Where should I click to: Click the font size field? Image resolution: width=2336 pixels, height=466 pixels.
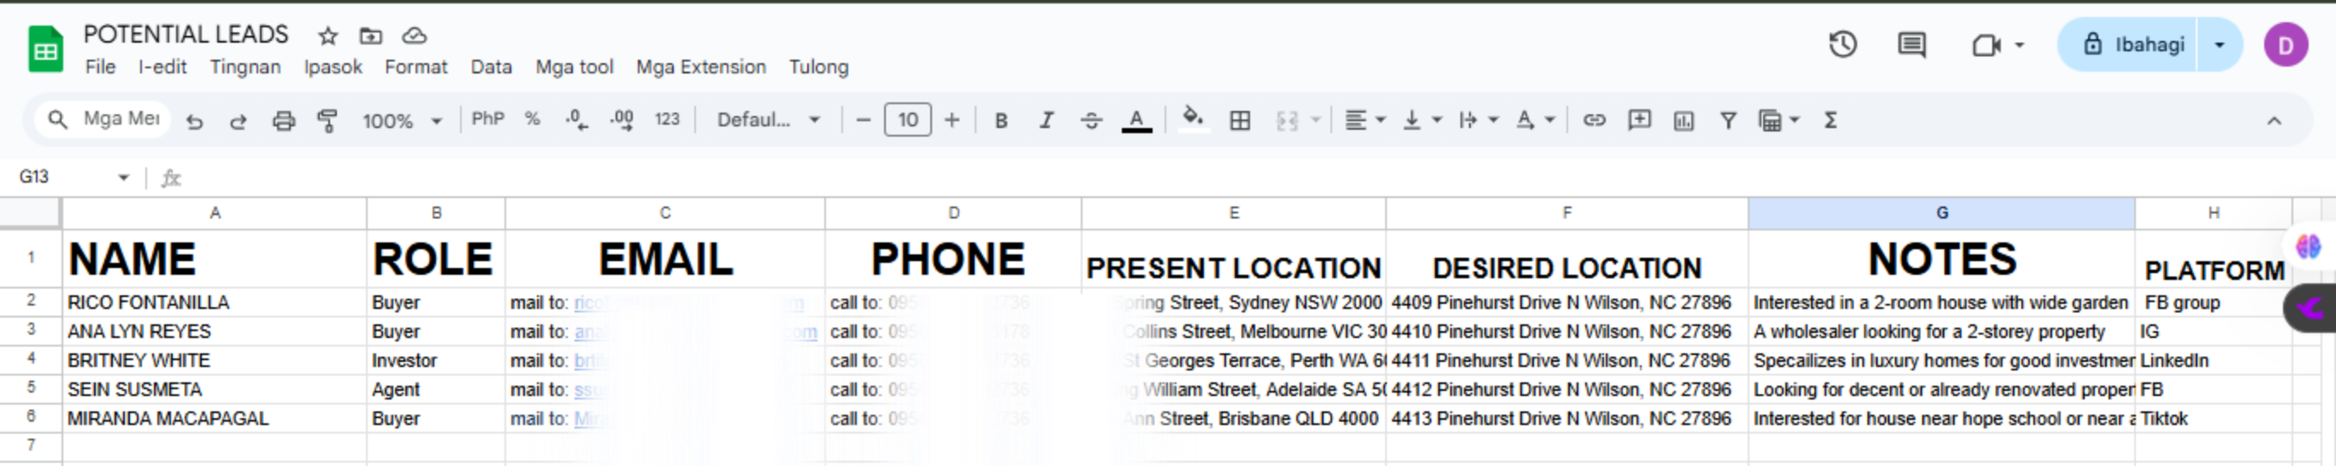[x=908, y=120]
